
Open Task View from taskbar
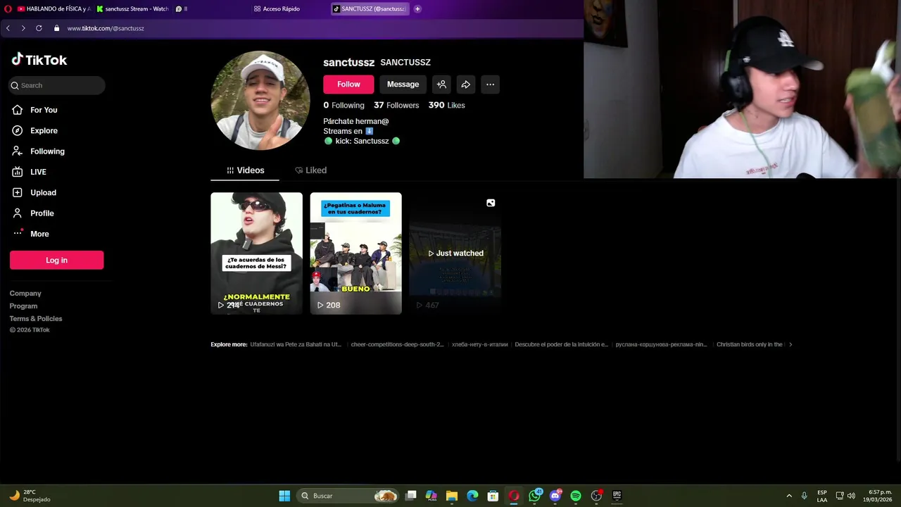pyautogui.click(x=411, y=496)
